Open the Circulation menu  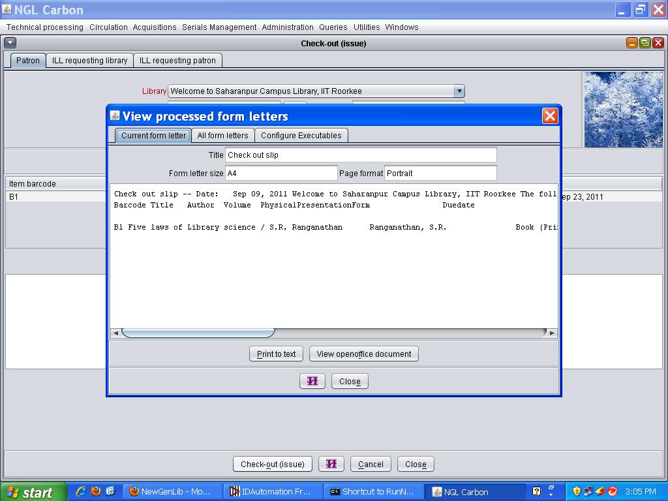click(108, 27)
